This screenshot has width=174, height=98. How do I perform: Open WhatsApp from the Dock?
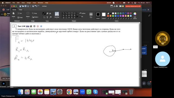[x=89, y=92]
